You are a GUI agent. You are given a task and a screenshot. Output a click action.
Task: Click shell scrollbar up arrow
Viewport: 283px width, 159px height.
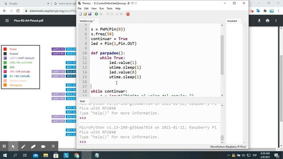pyautogui.click(x=222, y=105)
